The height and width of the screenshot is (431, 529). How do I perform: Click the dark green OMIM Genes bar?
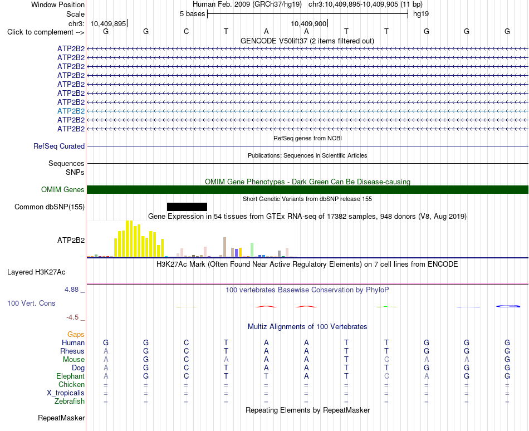coord(307,189)
